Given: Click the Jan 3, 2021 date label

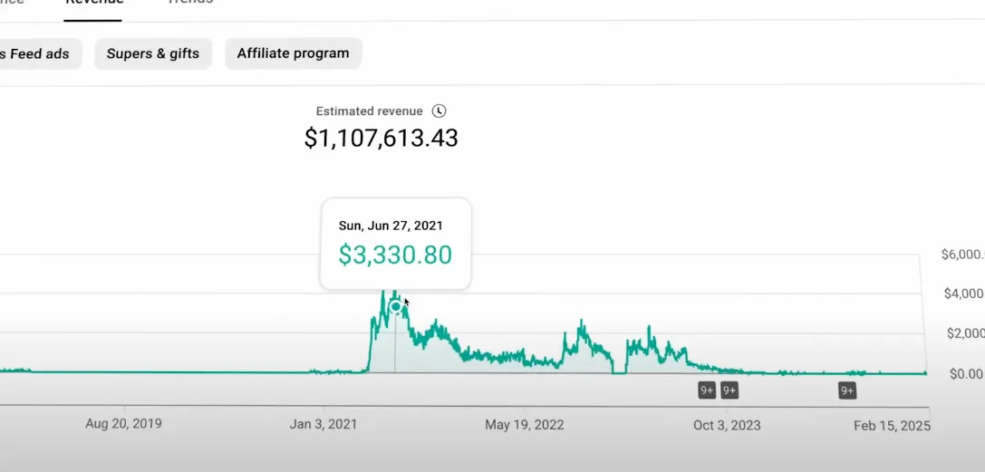Looking at the screenshot, I should [x=322, y=424].
